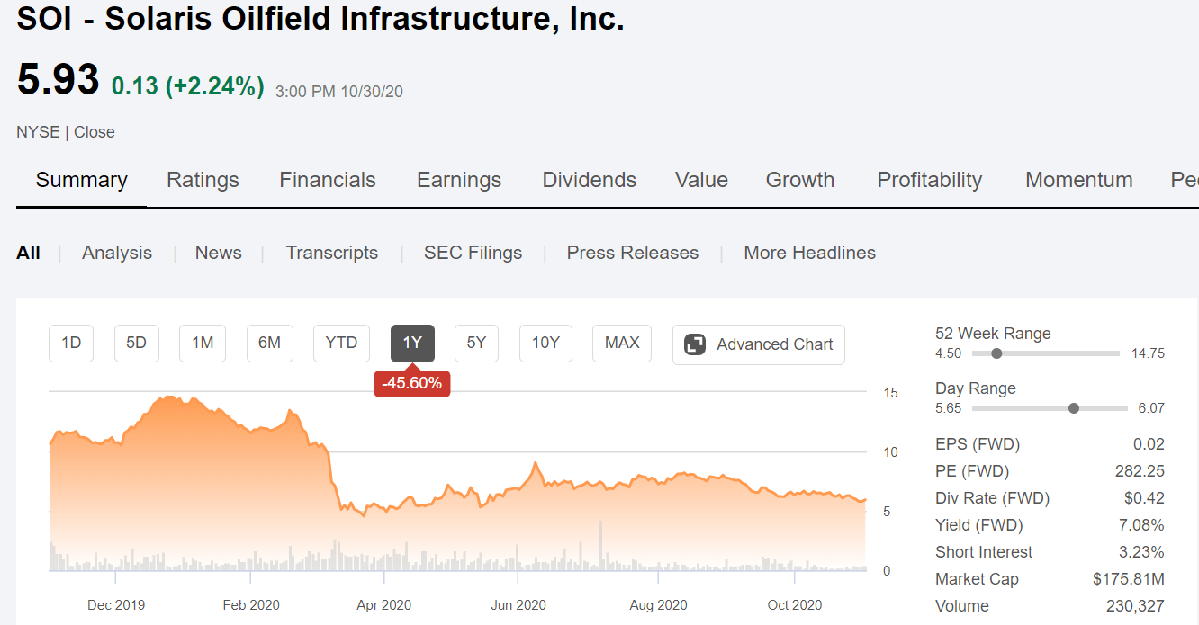Select the 5D chart range
Screen dimensions: 1199x625
click(136, 344)
